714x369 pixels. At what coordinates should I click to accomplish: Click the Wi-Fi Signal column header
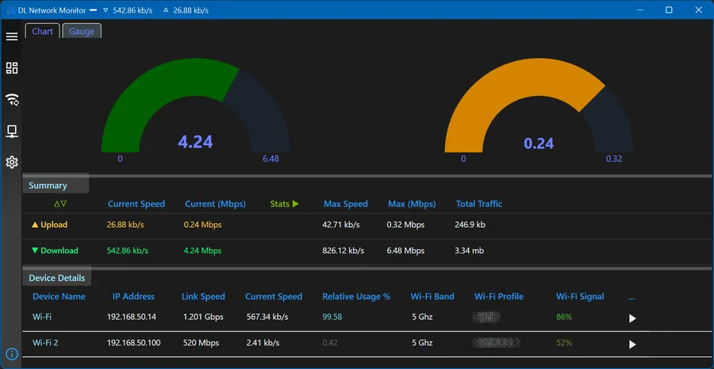[580, 297]
